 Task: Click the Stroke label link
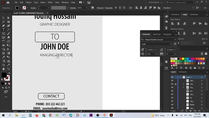[33, 8]
